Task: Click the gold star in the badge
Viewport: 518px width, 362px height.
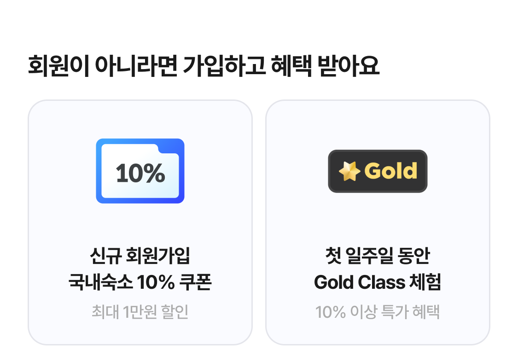Action: click(x=349, y=171)
